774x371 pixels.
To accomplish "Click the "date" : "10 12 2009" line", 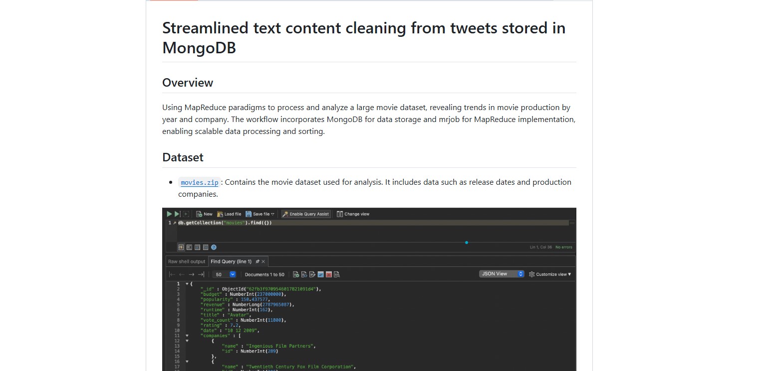I will [230, 331].
